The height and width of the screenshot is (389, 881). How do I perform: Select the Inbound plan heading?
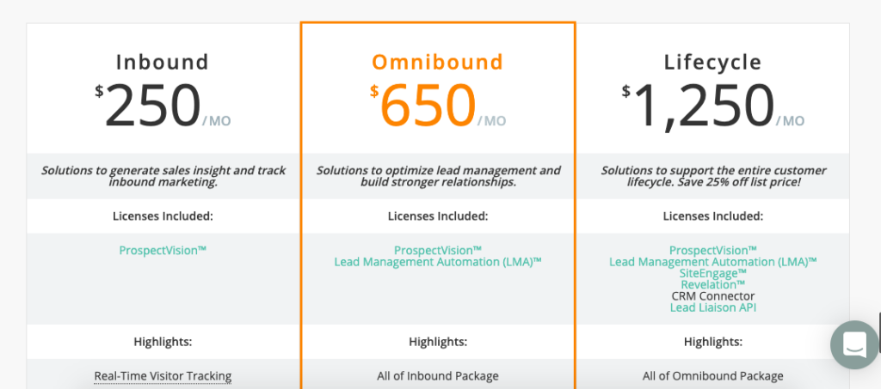(163, 62)
